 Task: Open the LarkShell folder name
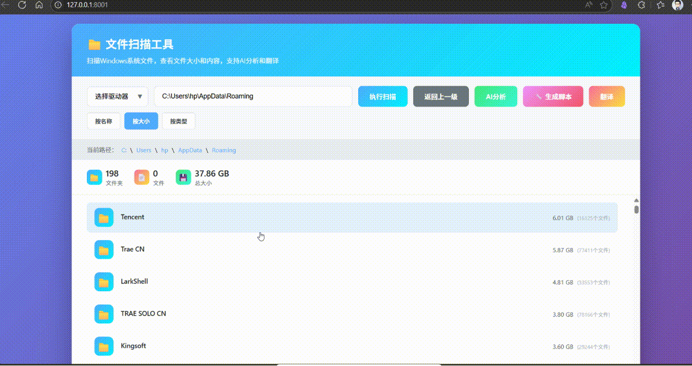pyautogui.click(x=134, y=281)
